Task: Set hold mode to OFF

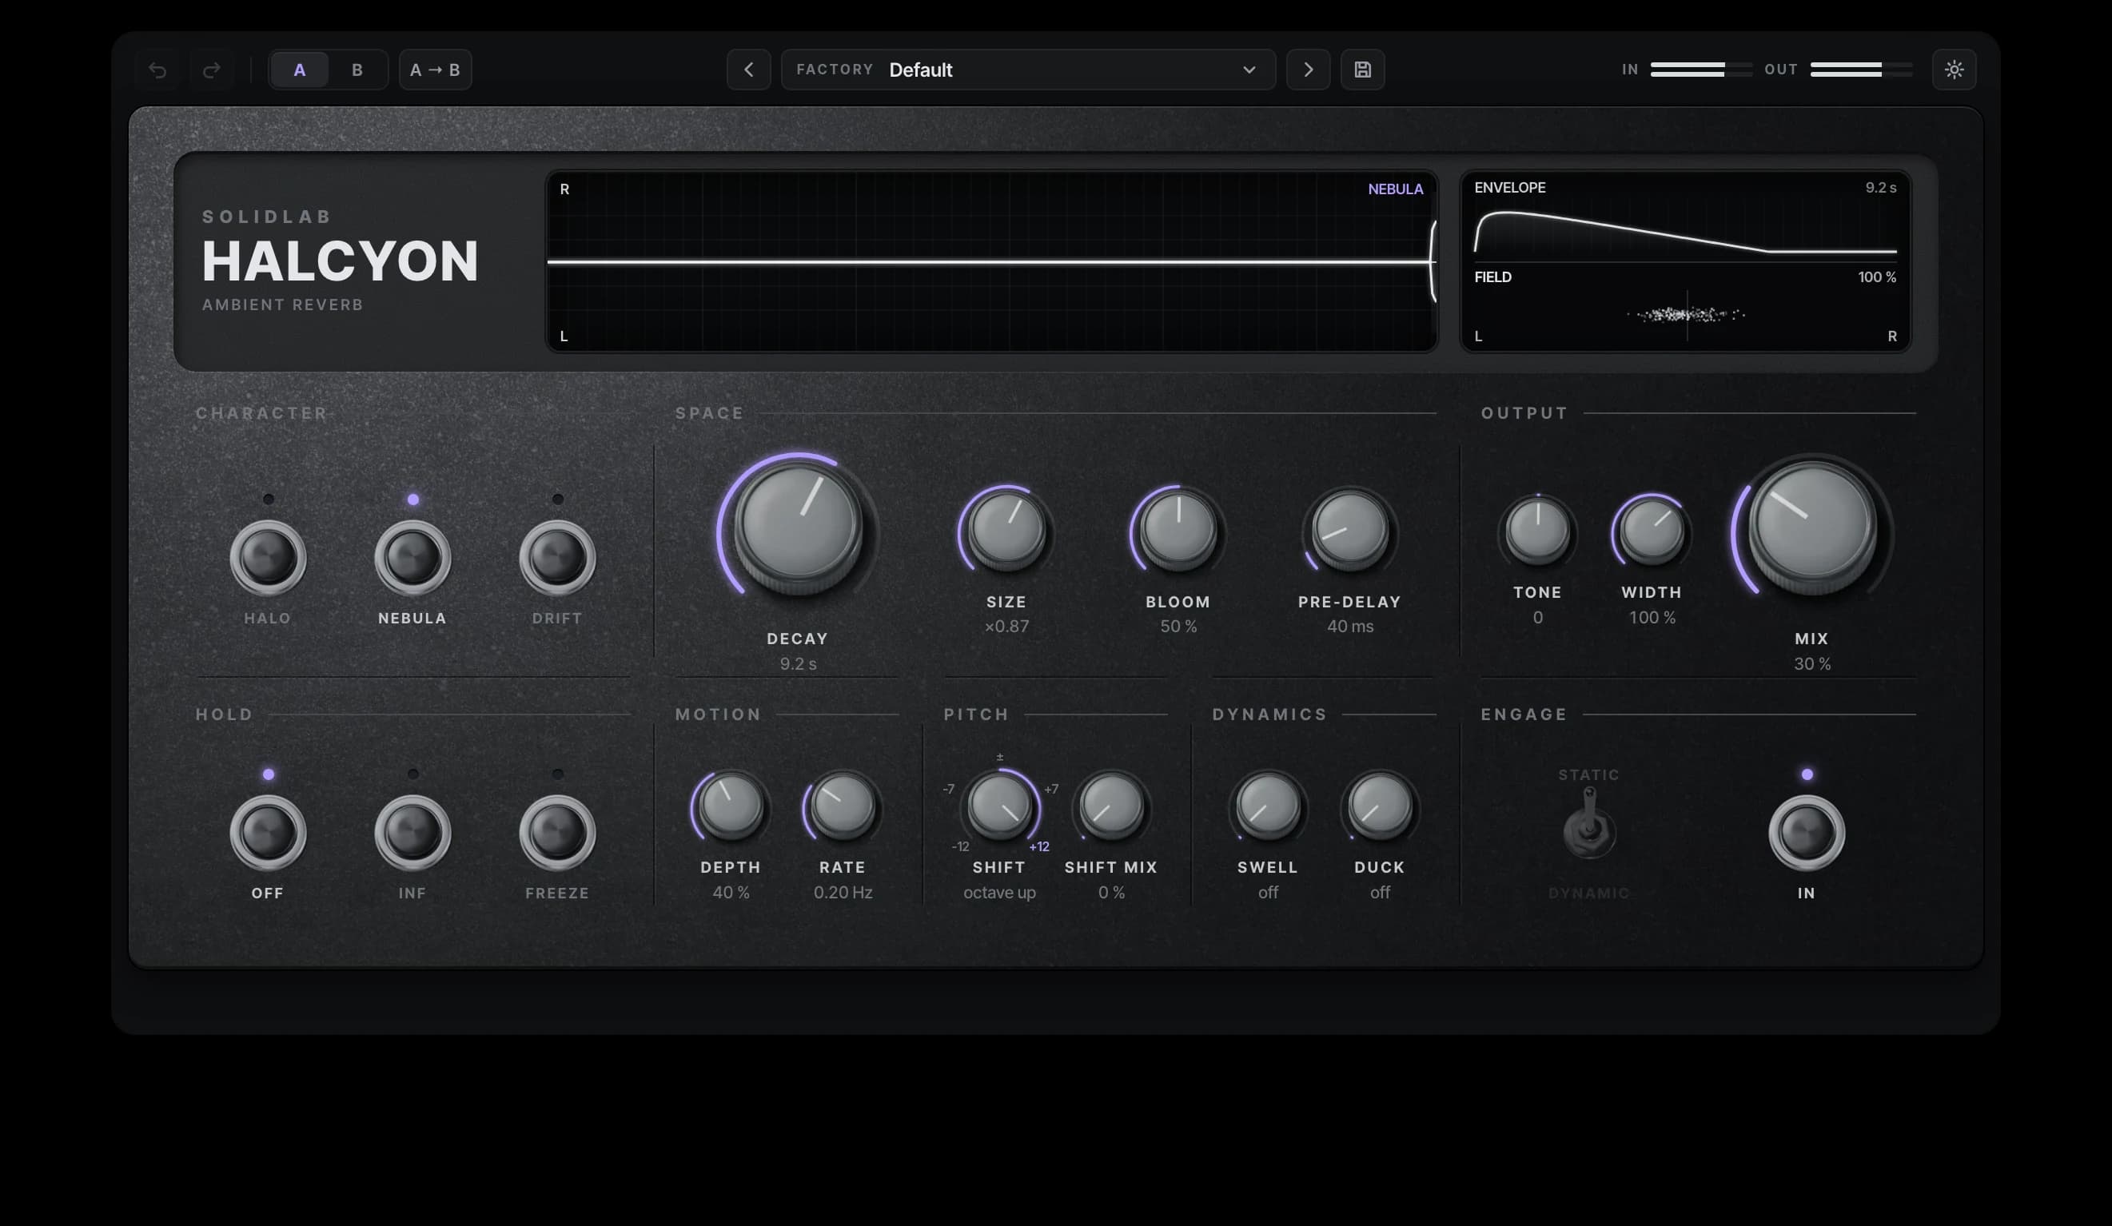Action: [268, 833]
